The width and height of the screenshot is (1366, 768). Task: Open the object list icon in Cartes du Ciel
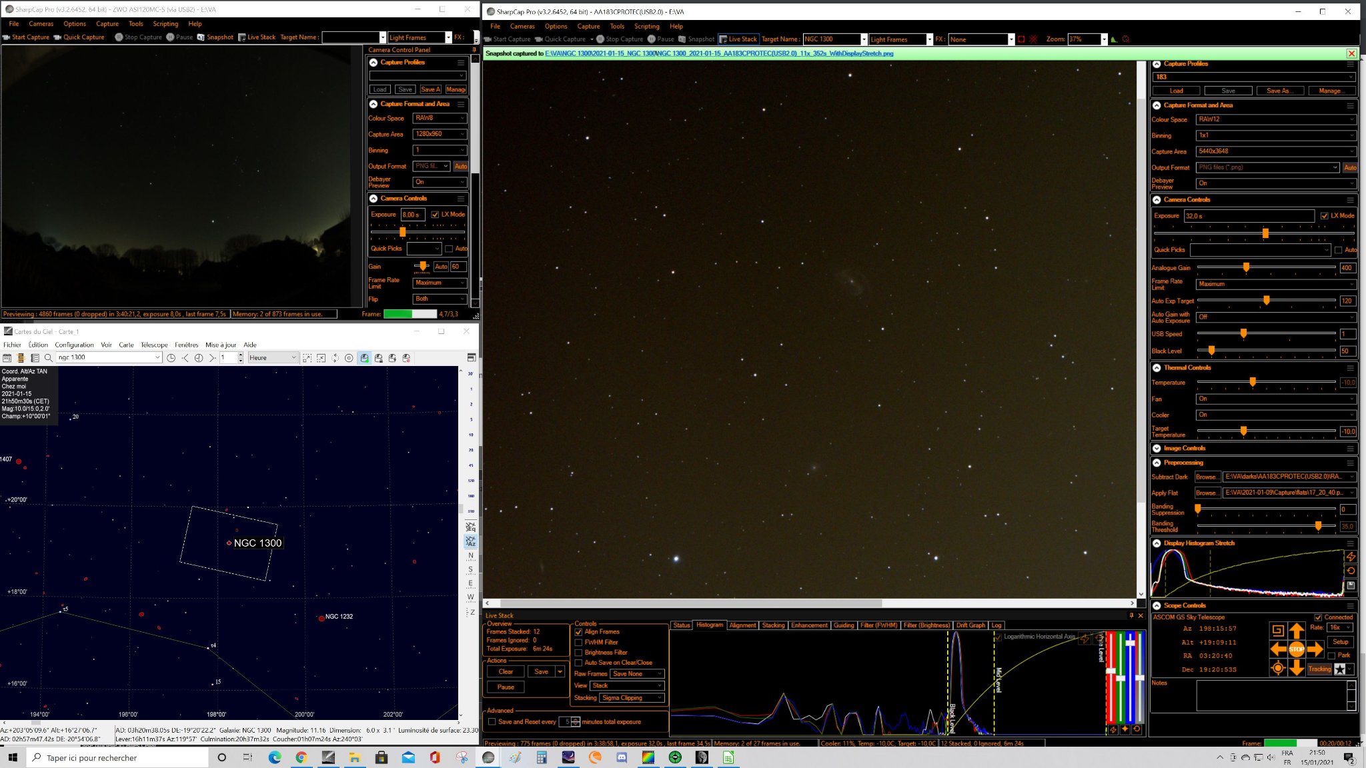tap(35, 358)
